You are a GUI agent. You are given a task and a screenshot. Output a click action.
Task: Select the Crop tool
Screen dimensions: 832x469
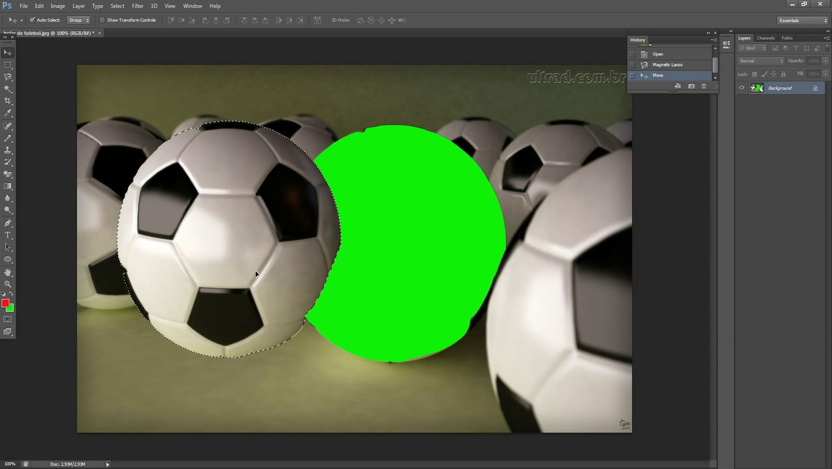pos(8,101)
